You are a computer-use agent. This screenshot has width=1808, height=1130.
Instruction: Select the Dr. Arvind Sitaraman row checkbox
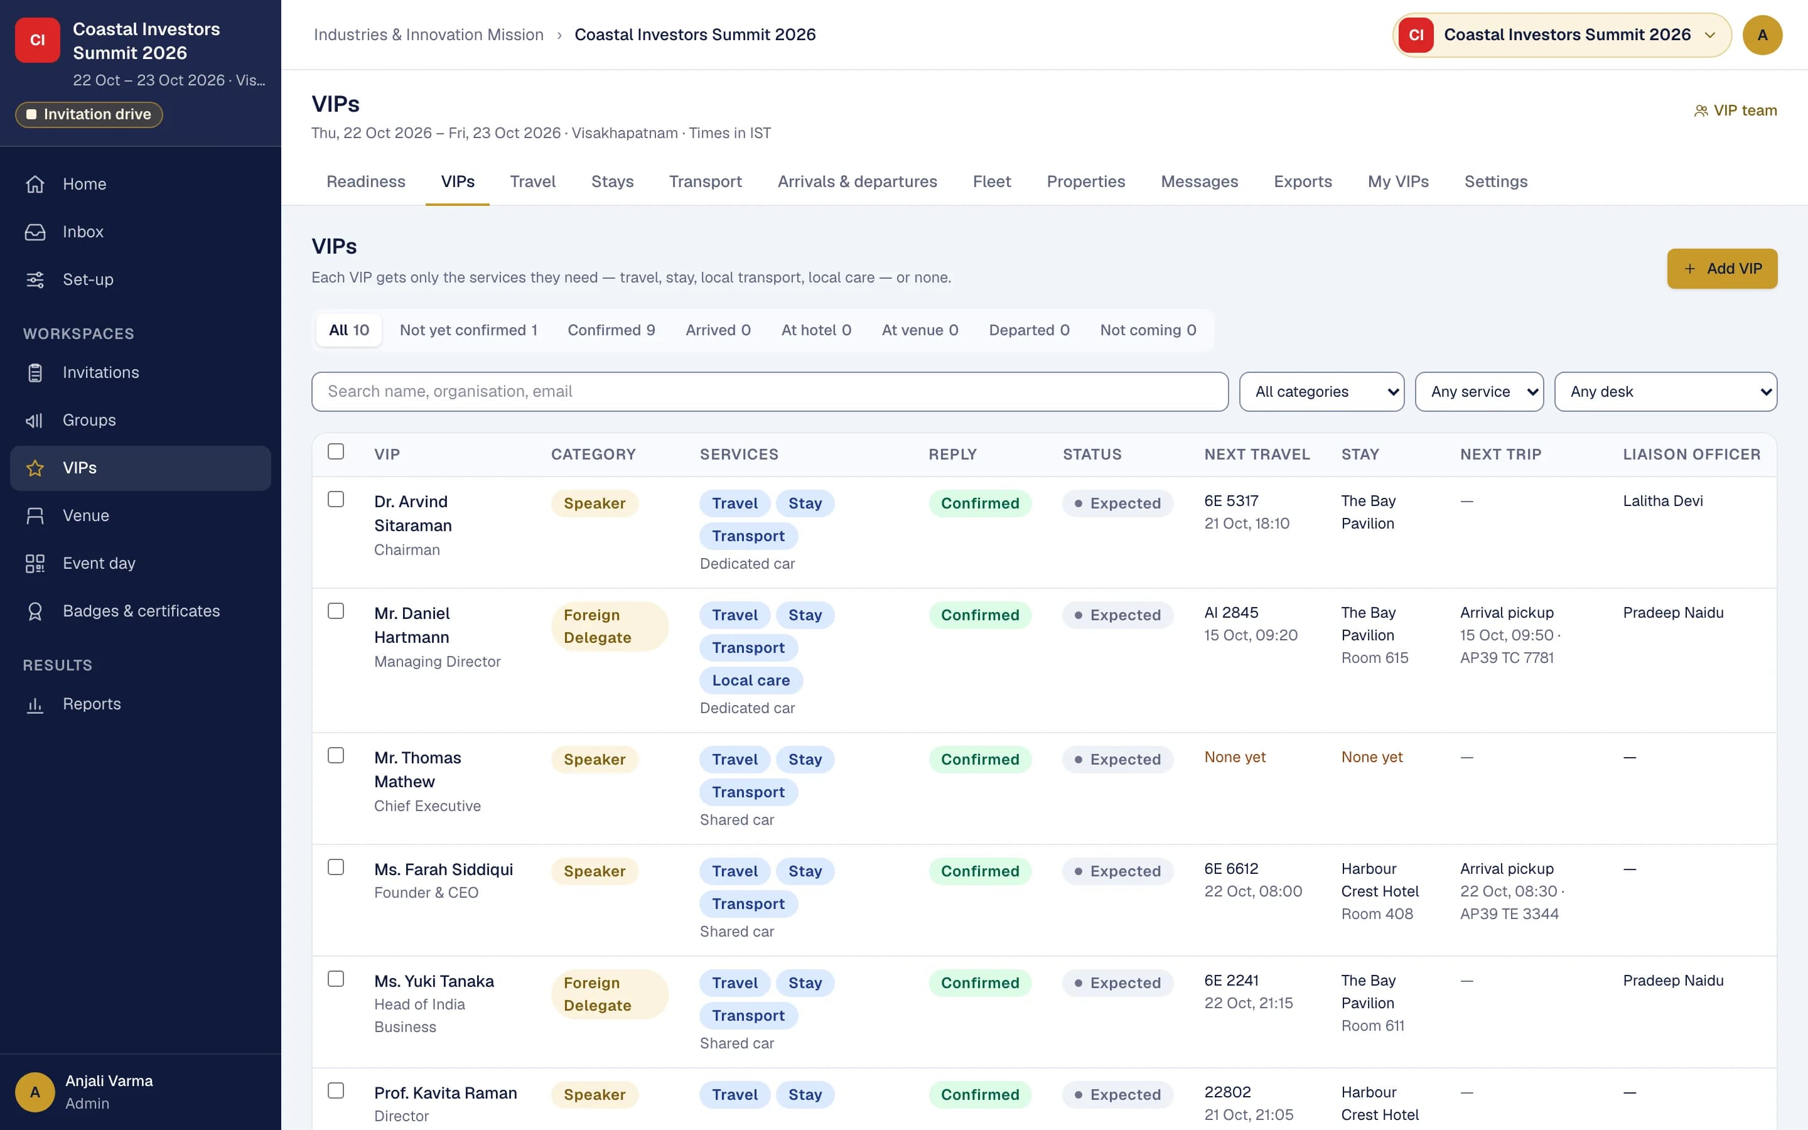(336, 499)
